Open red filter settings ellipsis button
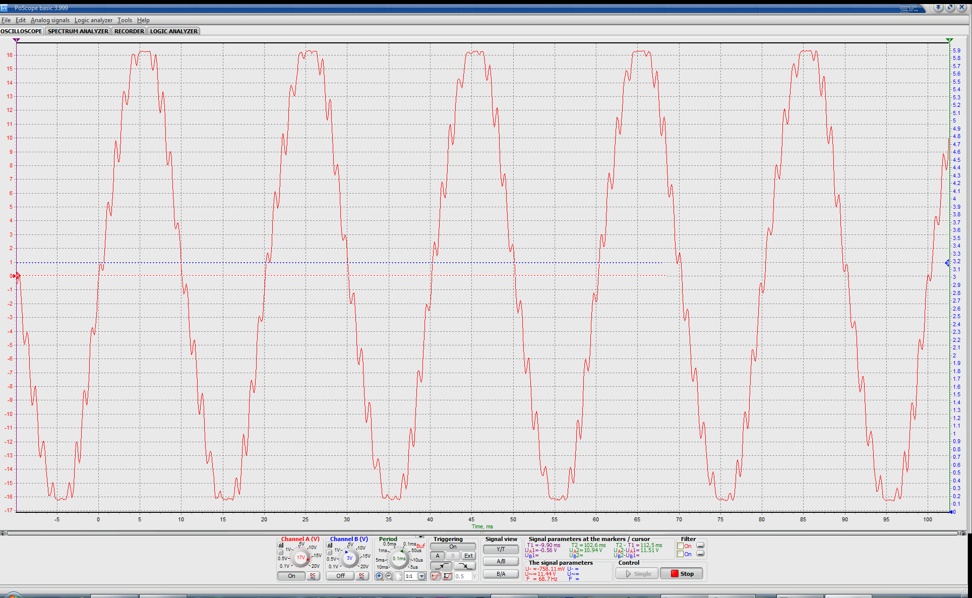The width and height of the screenshot is (972, 598). point(700,546)
